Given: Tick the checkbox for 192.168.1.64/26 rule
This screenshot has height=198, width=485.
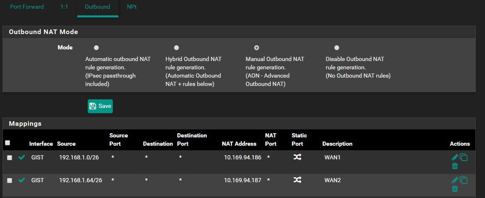Looking at the screenshot, I should tap(10, 181).
